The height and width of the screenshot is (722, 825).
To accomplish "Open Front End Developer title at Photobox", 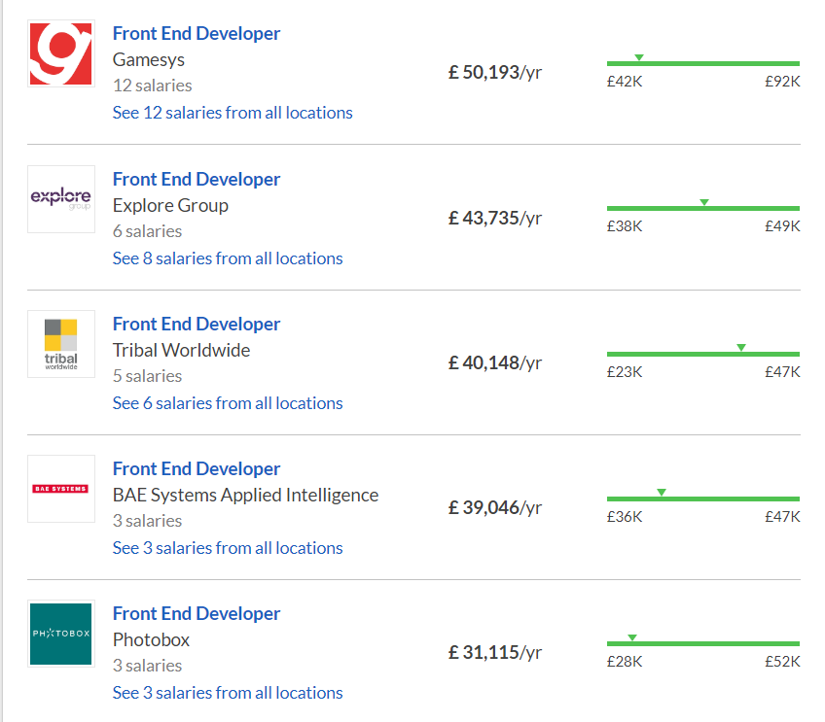I will click(197, 614).
